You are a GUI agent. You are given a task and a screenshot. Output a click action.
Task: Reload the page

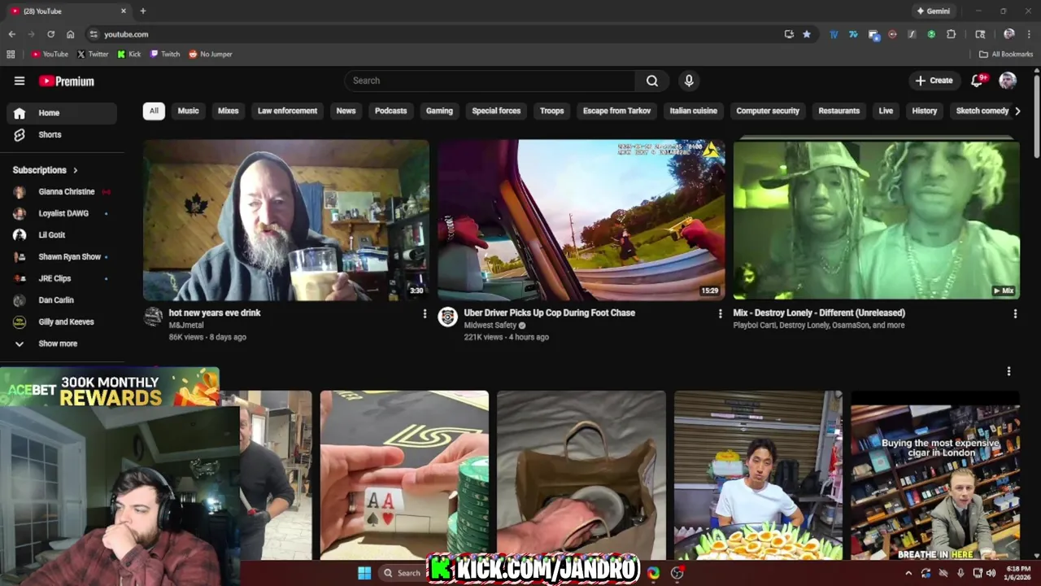[50, 34]
